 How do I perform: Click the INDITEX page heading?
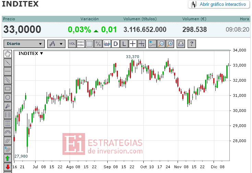20,4
